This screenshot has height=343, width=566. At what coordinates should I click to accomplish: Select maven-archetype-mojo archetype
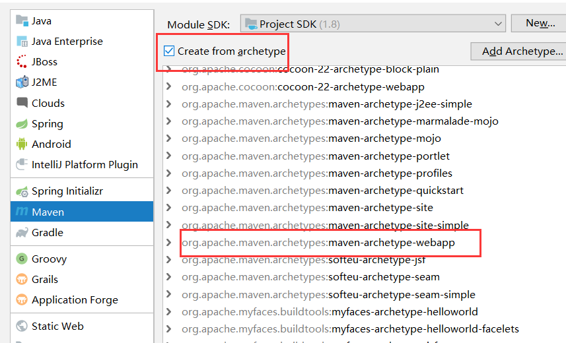tap(311, 139)
